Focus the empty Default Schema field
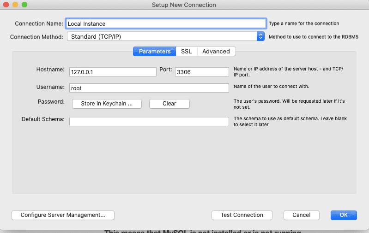 pyautogui.click(x=149, y=122)
